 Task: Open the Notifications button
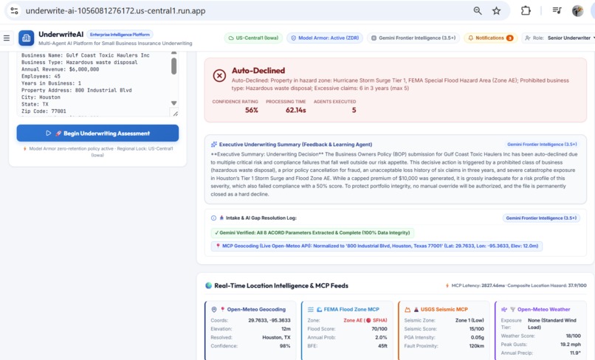pyautogui.click(x=491, y=38)
